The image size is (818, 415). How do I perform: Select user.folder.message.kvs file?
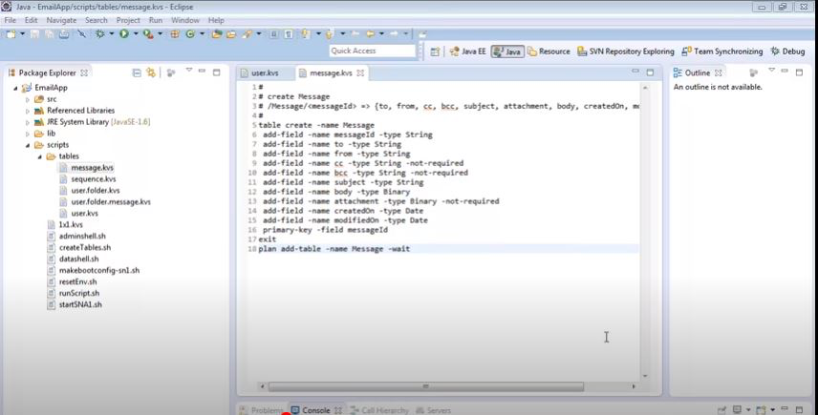[111, 201]
